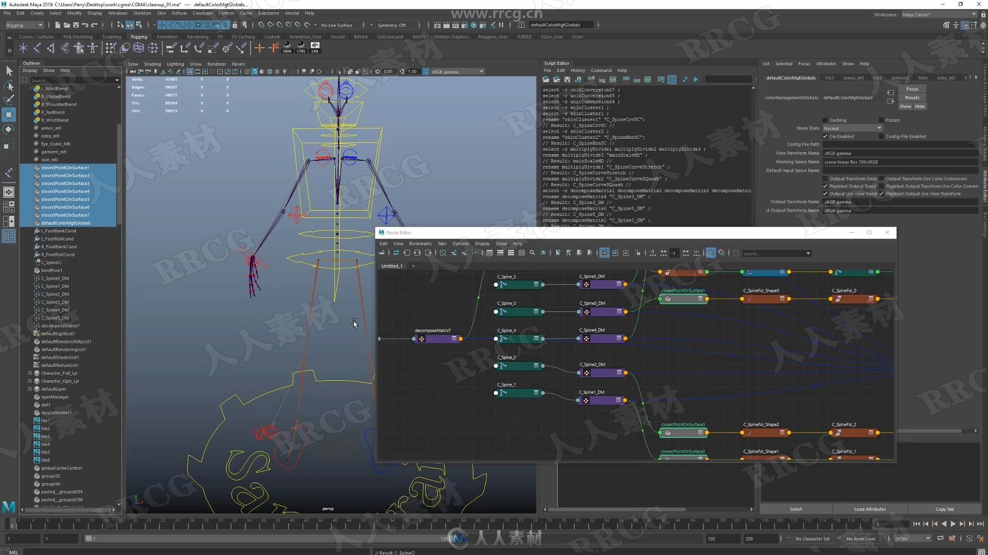Open Workspace Maya Classic dropdown

click(939, 14)
